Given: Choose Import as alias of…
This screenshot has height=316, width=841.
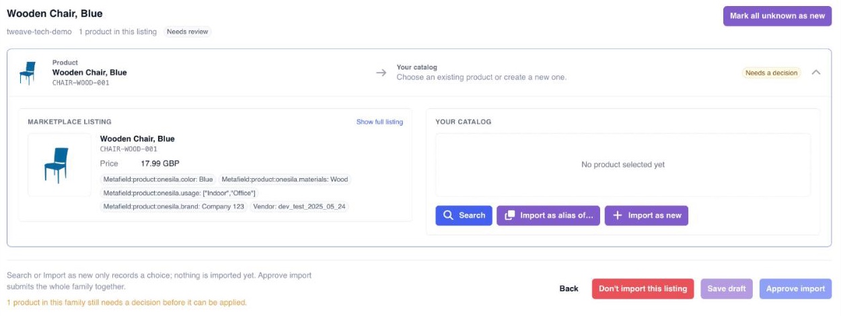Looking at the screenshot, I should pos(548,215).
